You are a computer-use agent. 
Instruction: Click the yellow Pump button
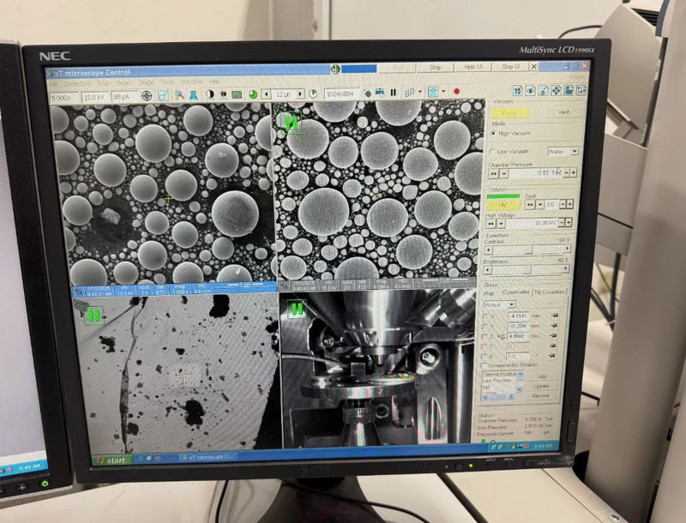click(509, 113)
